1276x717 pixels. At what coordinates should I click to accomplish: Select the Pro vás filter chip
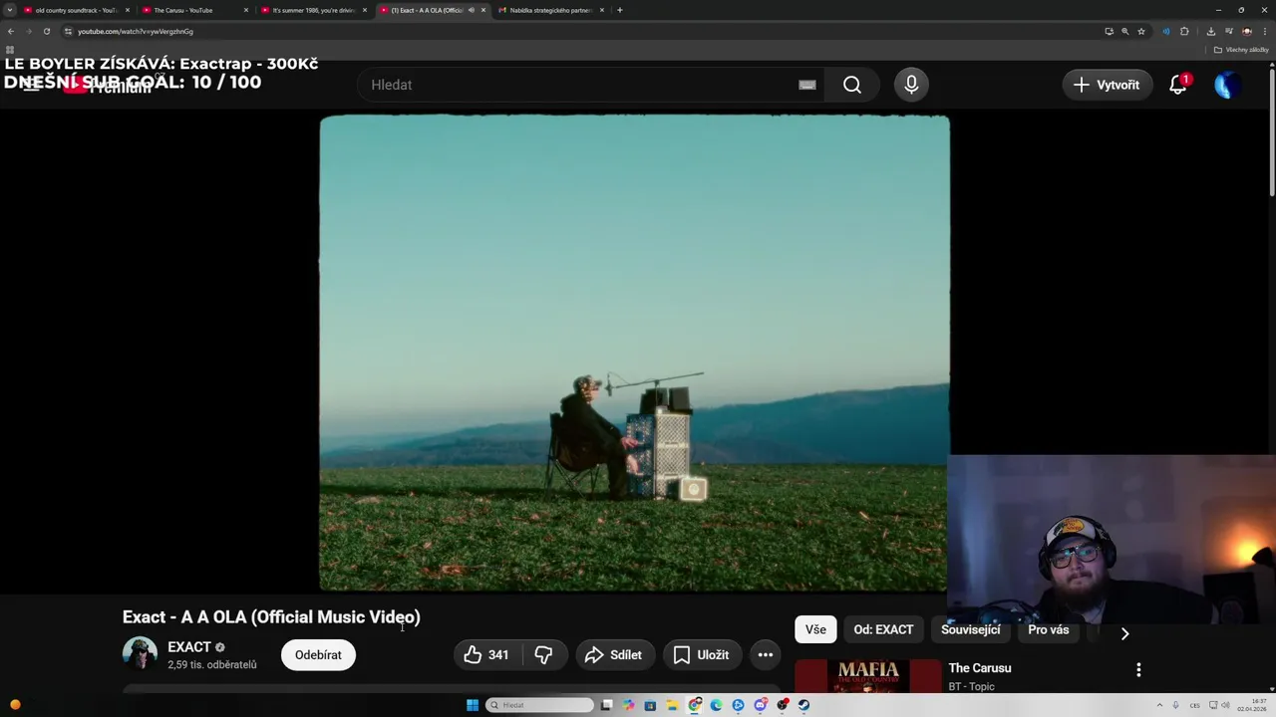click(1048, 629)
